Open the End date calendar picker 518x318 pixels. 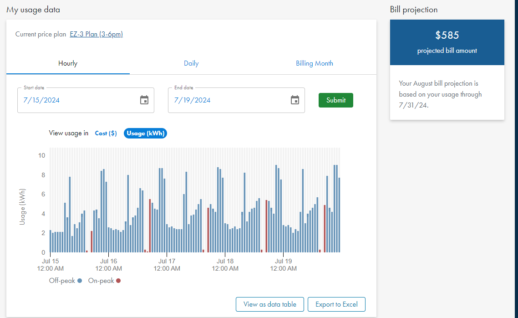(x=295, y=100)
